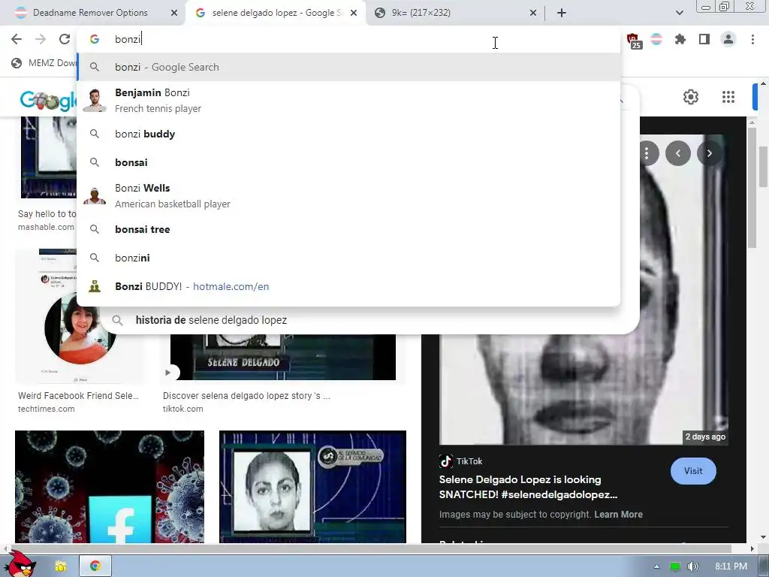Click the green tray status icon
The height and width of the screenshot is (577, 769).
[x=675, y=566]
